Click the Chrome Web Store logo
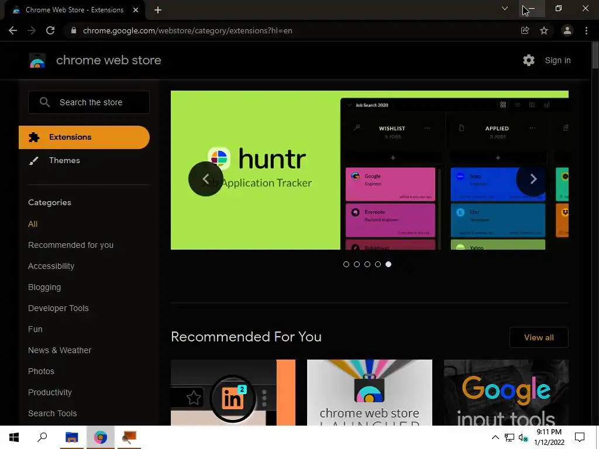This screenshot has width=599, height=449. coord(37,60)
